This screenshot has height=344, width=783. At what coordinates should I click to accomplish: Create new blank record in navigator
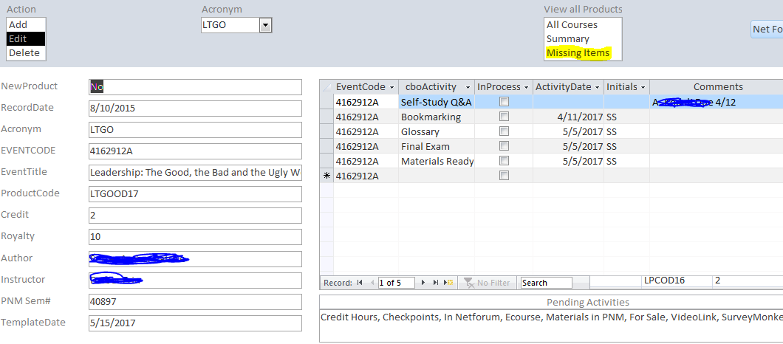tap(448, 283)
